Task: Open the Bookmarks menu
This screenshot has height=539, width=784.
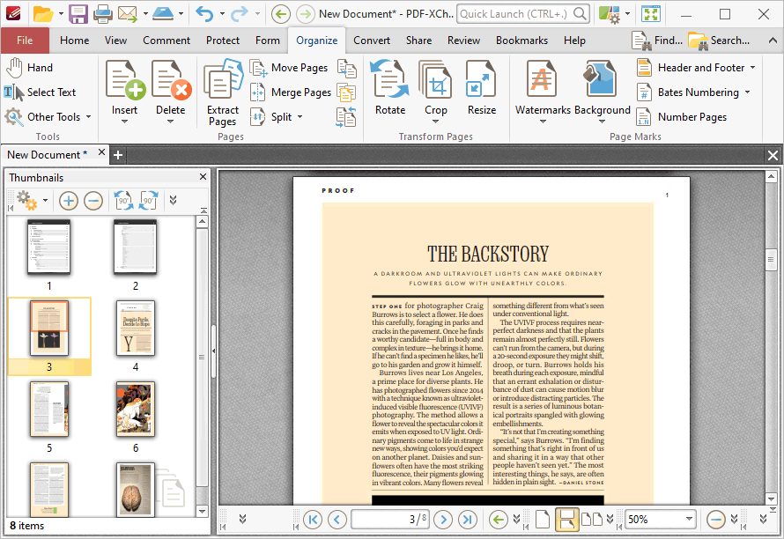Action: (x=521, y=40)
